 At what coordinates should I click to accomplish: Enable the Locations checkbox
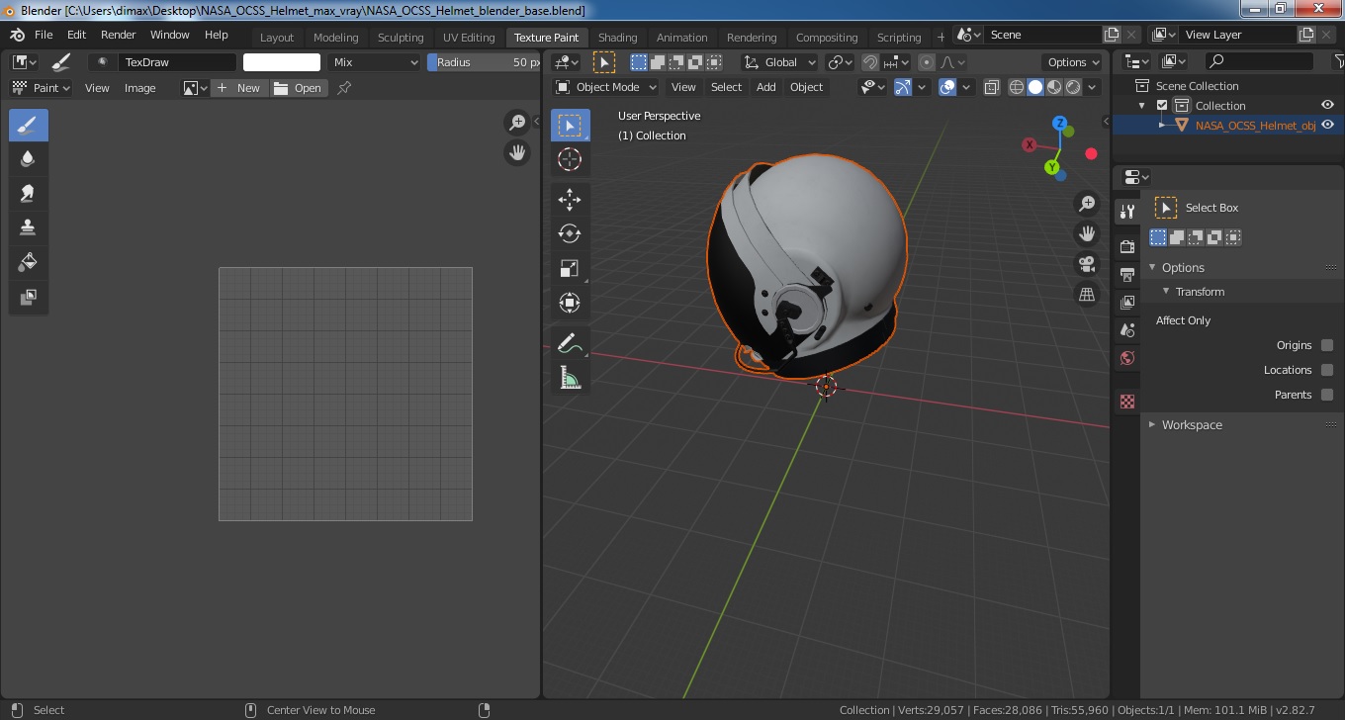[x=1327, y=370]
